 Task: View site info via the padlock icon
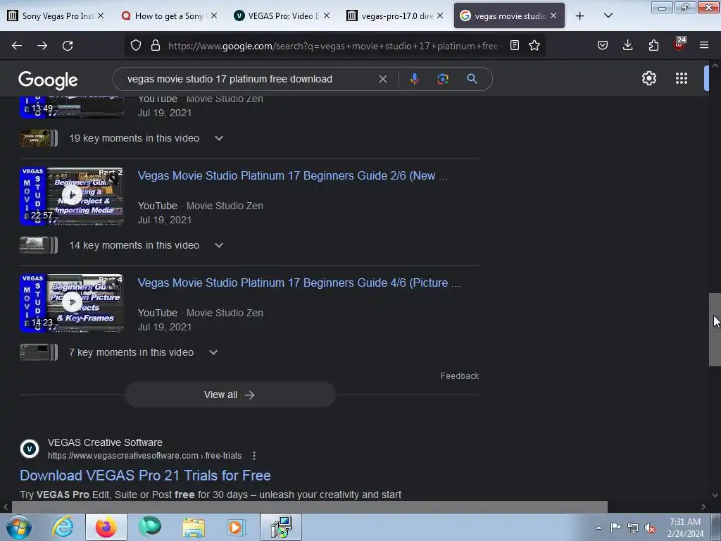pyautogui.click(x=156, y=46)
